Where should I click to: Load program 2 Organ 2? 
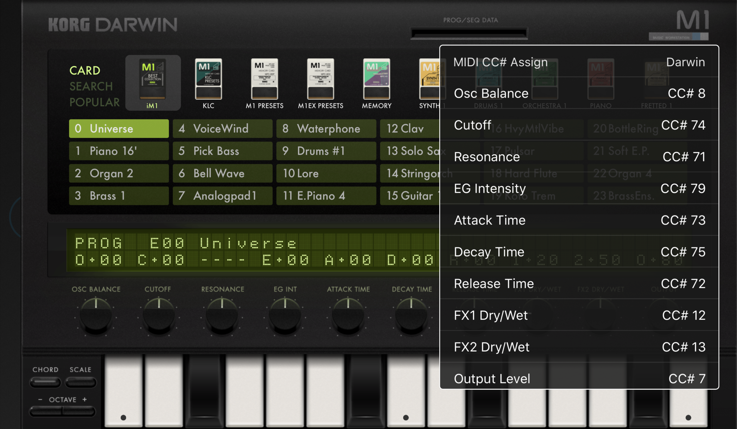119,173
